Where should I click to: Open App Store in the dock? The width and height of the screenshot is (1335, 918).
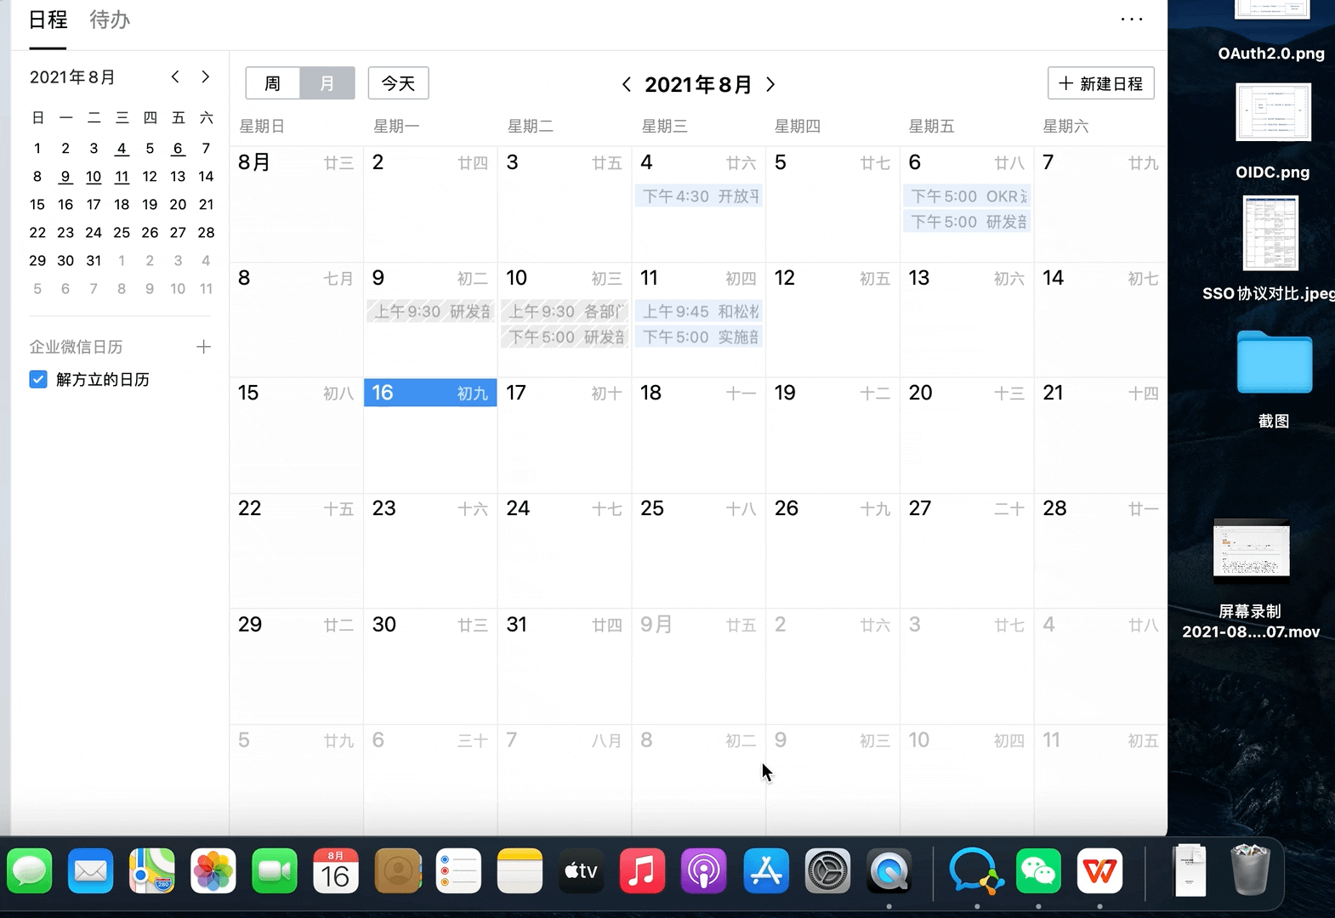766,871
